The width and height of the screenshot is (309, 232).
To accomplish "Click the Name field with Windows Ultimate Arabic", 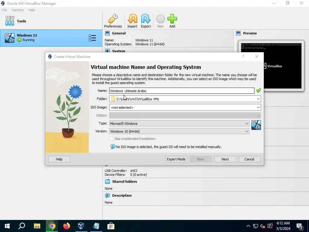I will (182, 91).
